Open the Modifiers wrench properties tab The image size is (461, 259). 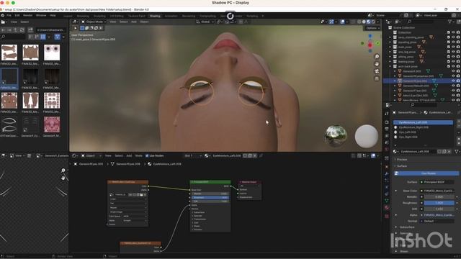[387, 173]
